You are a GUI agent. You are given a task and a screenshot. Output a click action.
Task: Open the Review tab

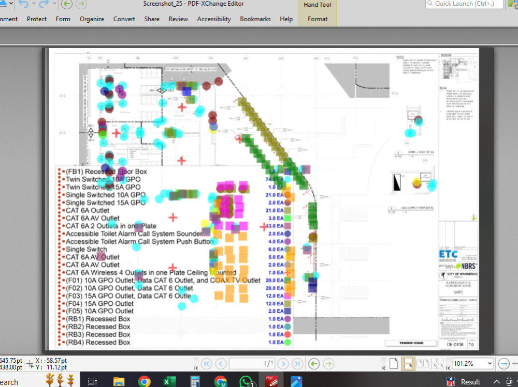(178, 19)
